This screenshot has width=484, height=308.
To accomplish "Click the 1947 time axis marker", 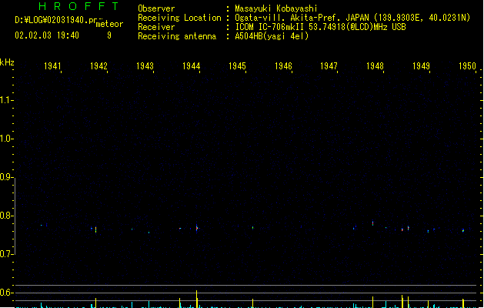I will pos(329,66).
